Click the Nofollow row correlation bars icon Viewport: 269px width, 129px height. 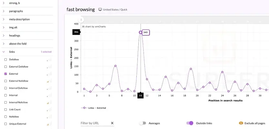pos(49,117)
